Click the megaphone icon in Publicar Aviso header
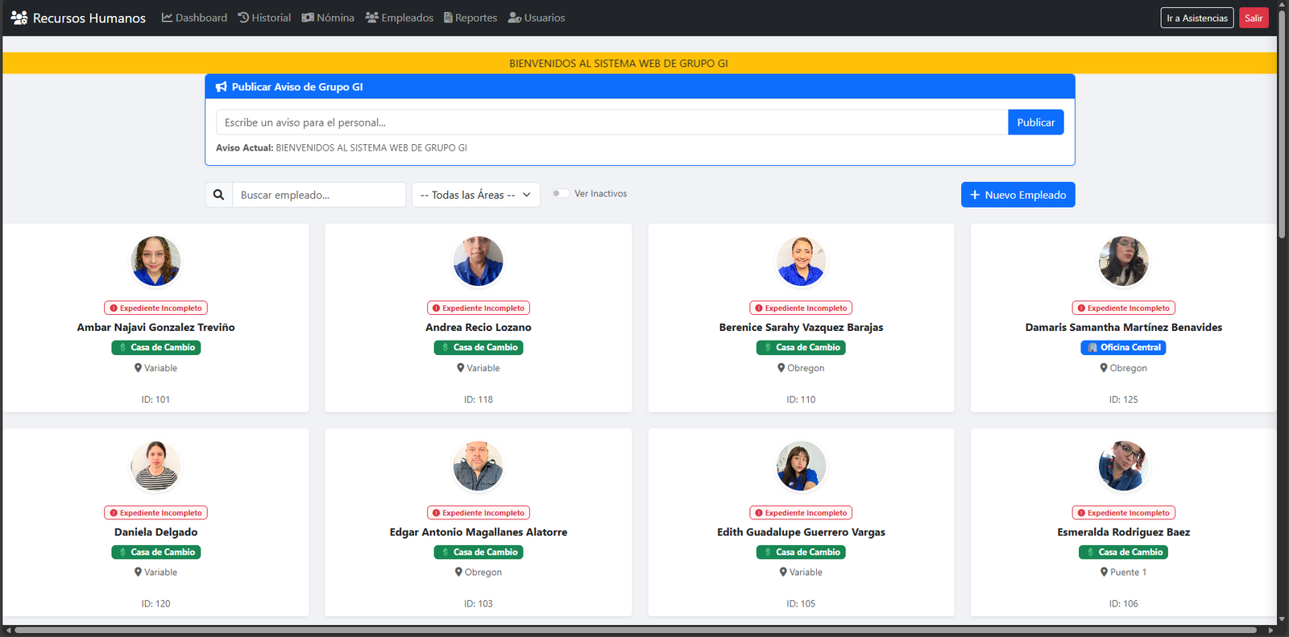 pos(222,87)
